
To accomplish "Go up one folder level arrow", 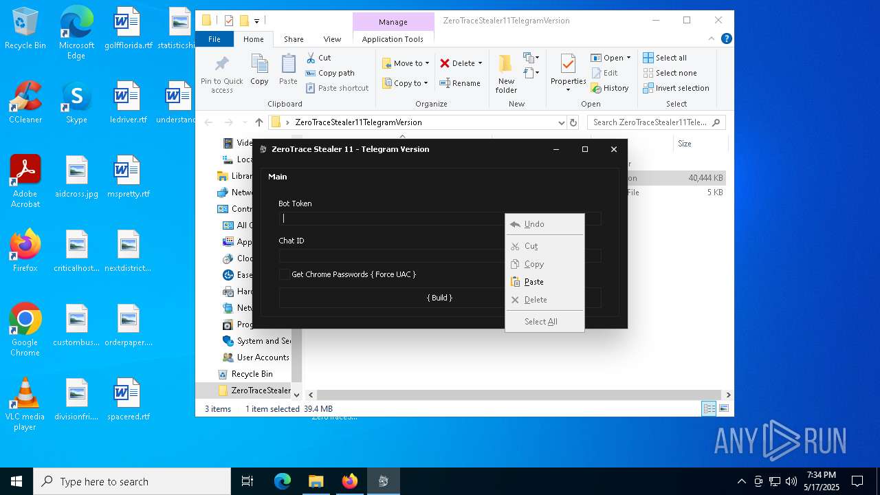I will coord(258,122).
